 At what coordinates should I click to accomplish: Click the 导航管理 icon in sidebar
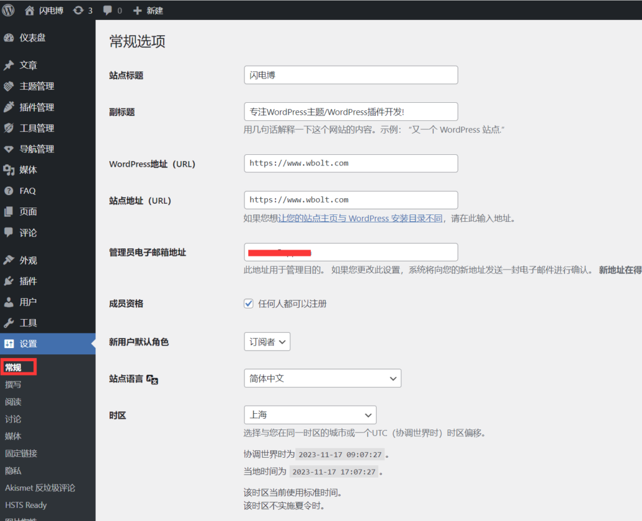[9, 149]
